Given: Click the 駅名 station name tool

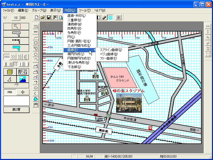Looking at the screenshot, I should pos(23,72).
